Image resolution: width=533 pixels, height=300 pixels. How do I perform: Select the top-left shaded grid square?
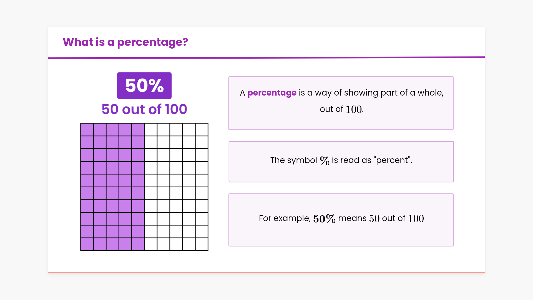tap(87, 129)
